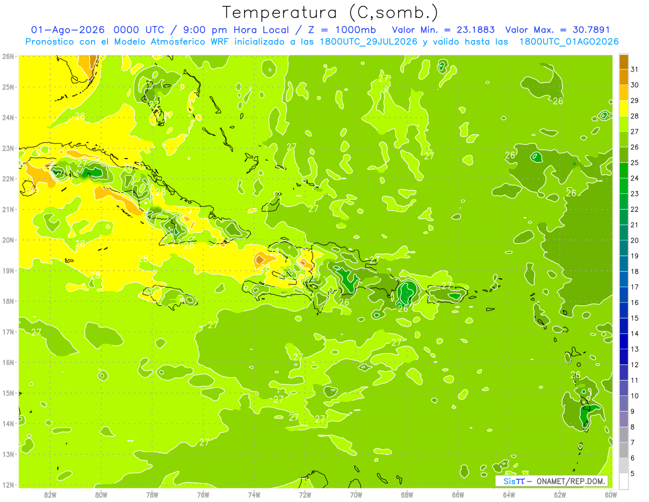Click the legend value "25"

point(634,163)
